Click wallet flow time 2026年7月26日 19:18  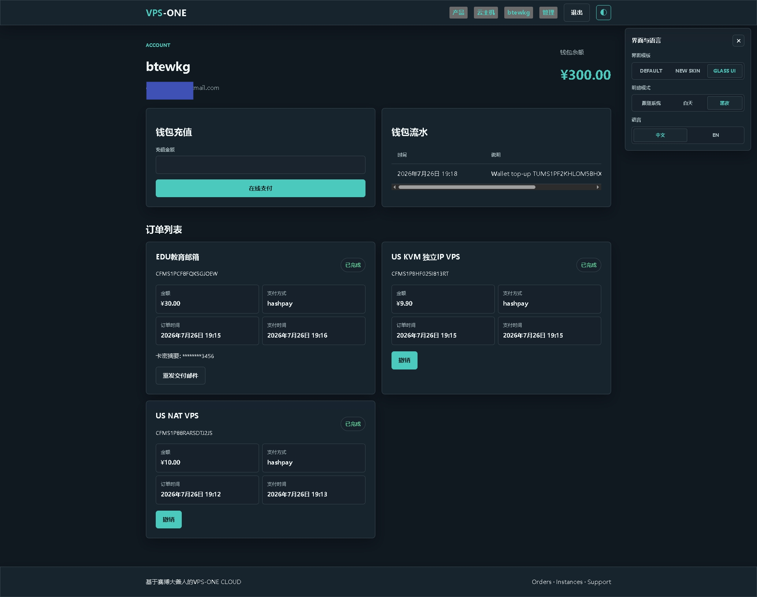(427, 174)
